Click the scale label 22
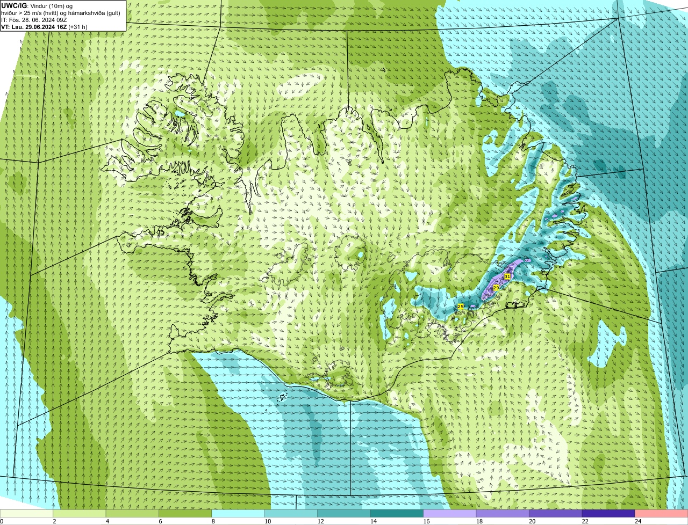 585,521
